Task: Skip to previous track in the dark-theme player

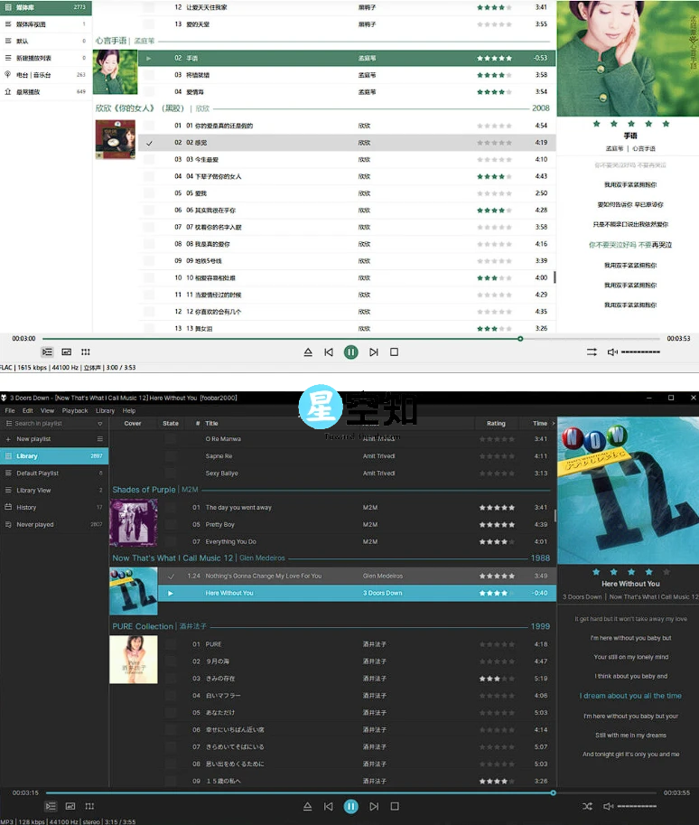Action: point(328,806)
